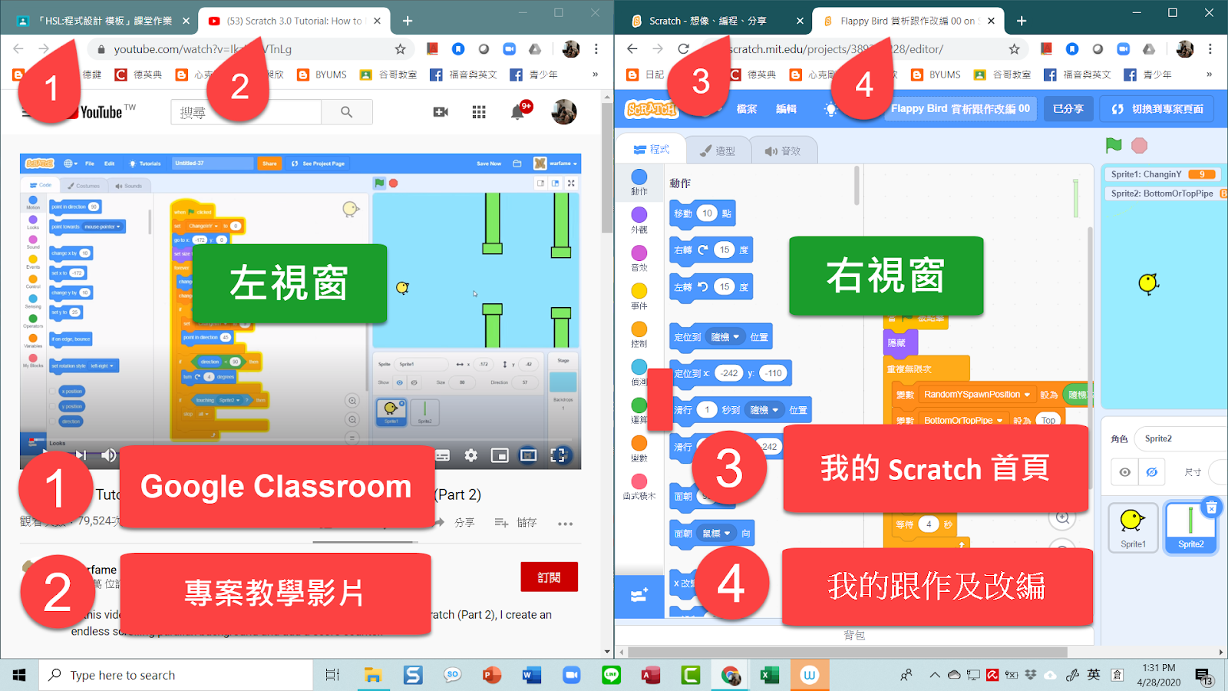1228x691 pixels.
Task: Mute the YouTube video volume
Action: coord(108,455)
